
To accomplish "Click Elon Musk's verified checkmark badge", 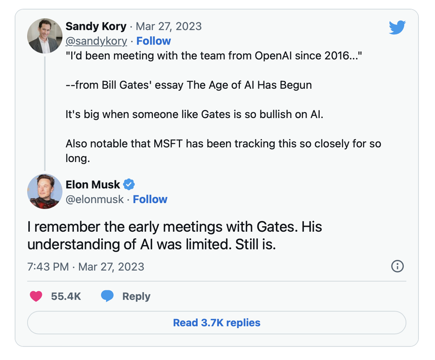I will (x=128, y=185).
